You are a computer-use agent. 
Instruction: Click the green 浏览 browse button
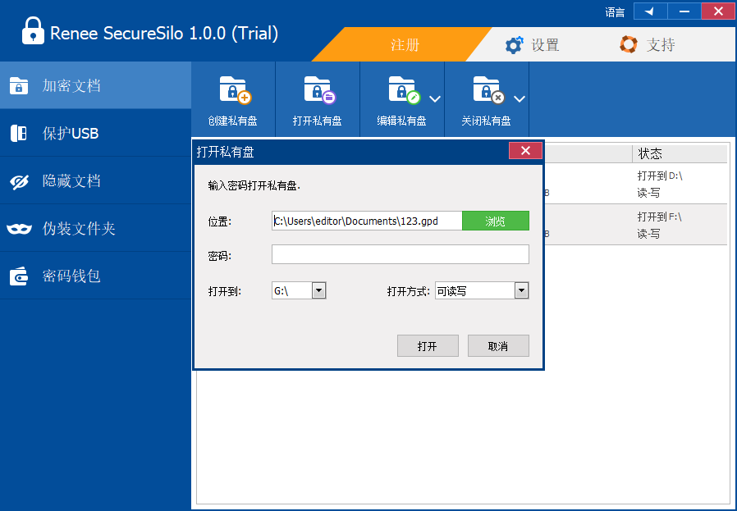pos(496,221)
